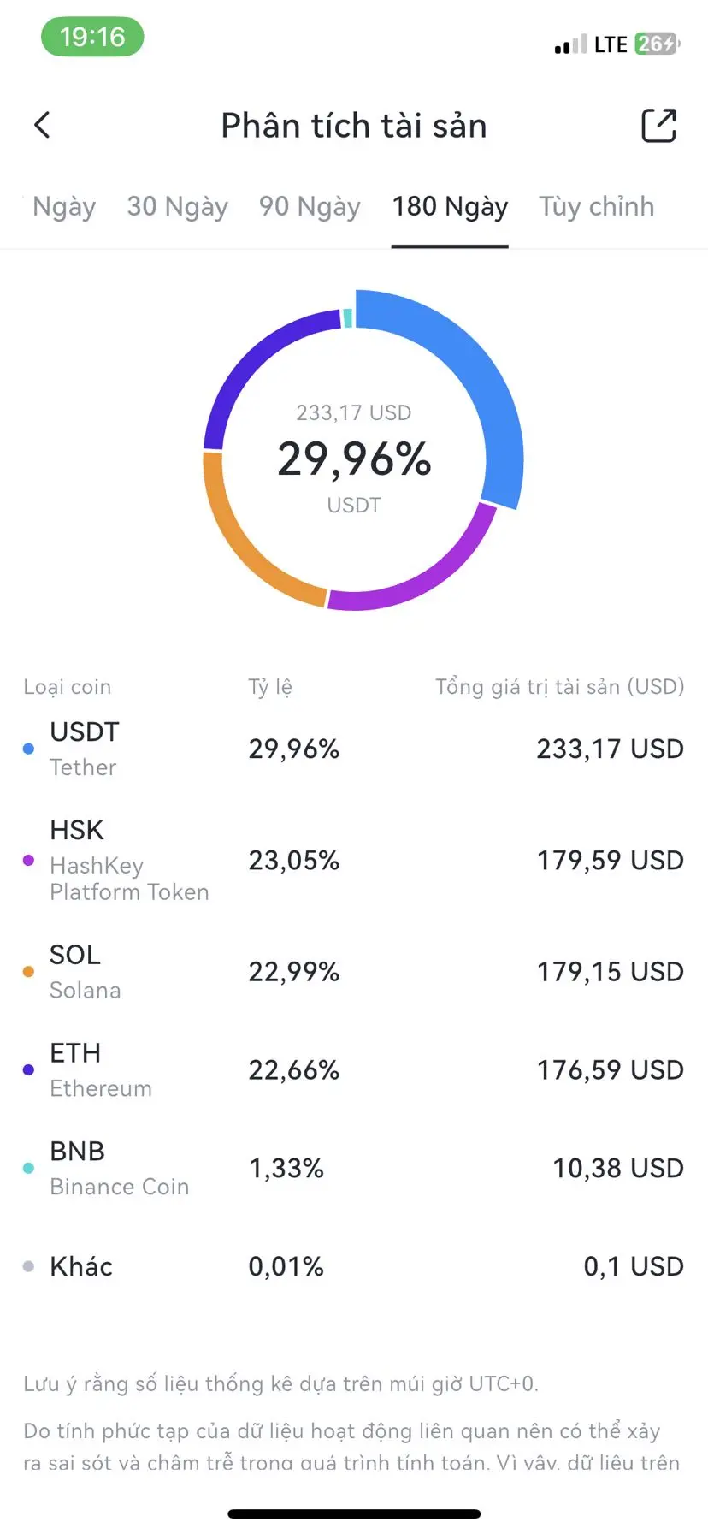Tap the battery status icon
Image resolution: width=708 pixels, height=1534 pixels.
coord(657,44)
